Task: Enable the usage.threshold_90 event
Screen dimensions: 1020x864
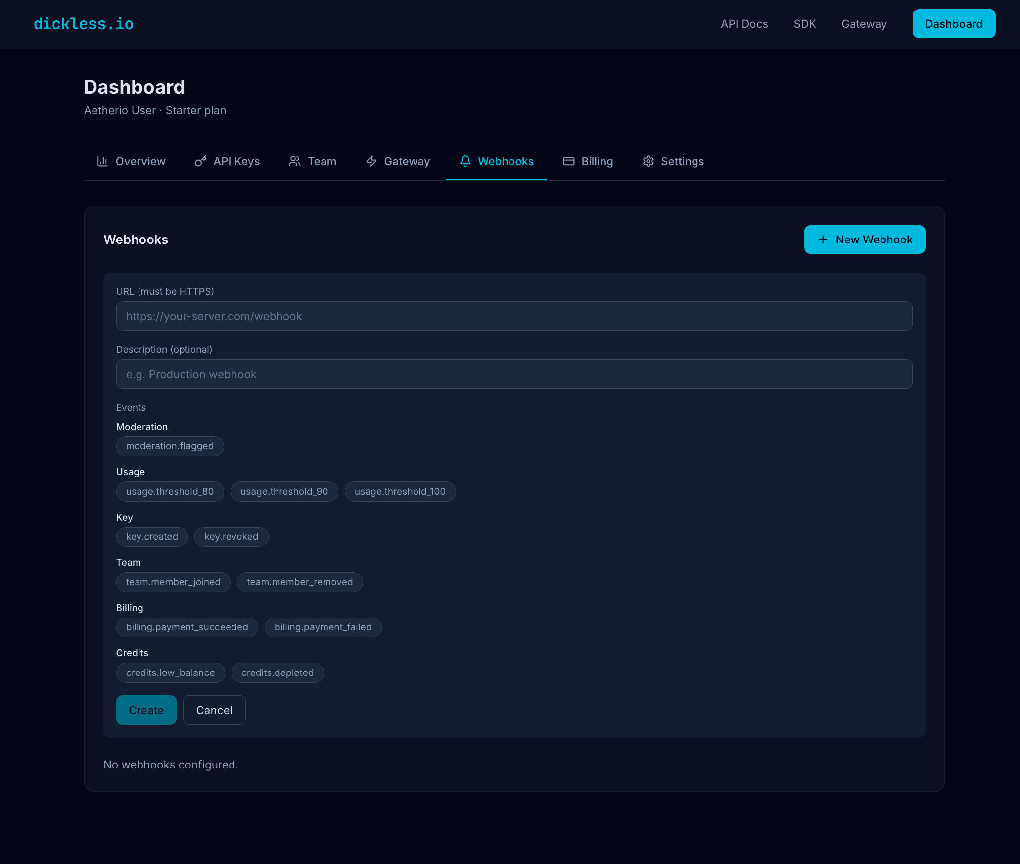Action: (x=284, y=491)
